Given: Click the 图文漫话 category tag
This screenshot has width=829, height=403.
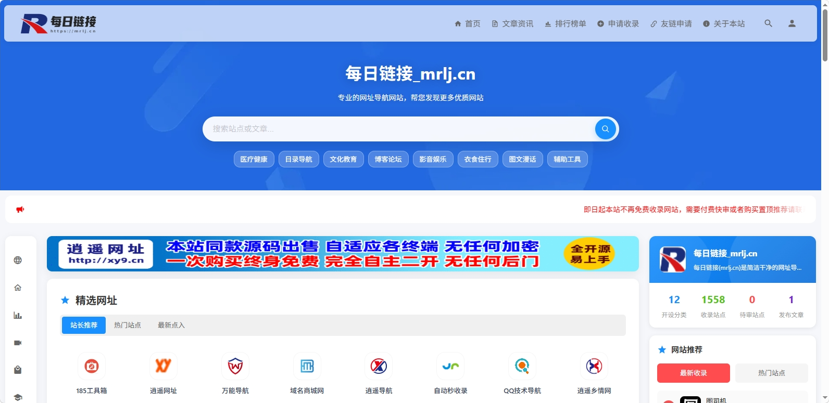Looking at the screenshot, I should [523, 159].
